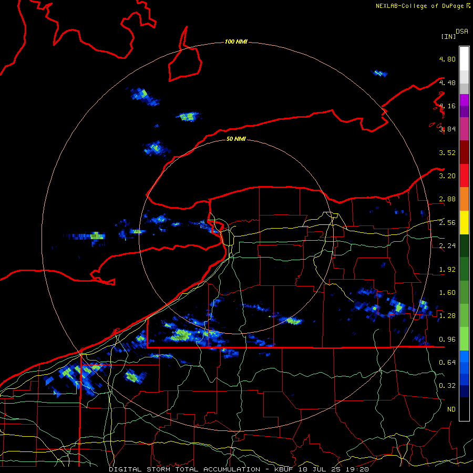Click the DSA product label
Screen dimensions: 473x473
tap(462, 31)
